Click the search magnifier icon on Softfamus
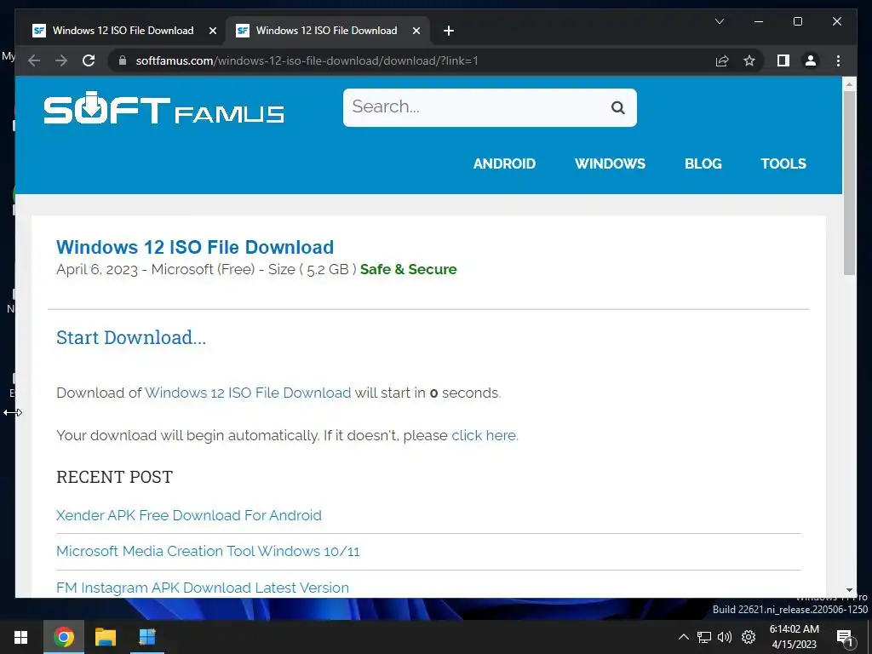The width and height of the screenshot is (872, 654). coord(618,107)
